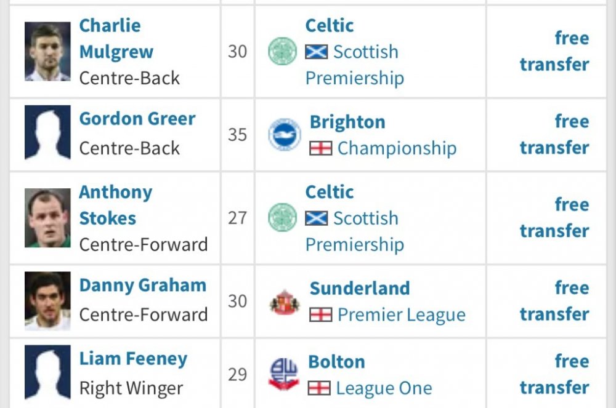The width and height of the screenshot is (616, 408).
Task: Click the Scottish flag in Mulgrew's row
Action: [x=317, y=52]
